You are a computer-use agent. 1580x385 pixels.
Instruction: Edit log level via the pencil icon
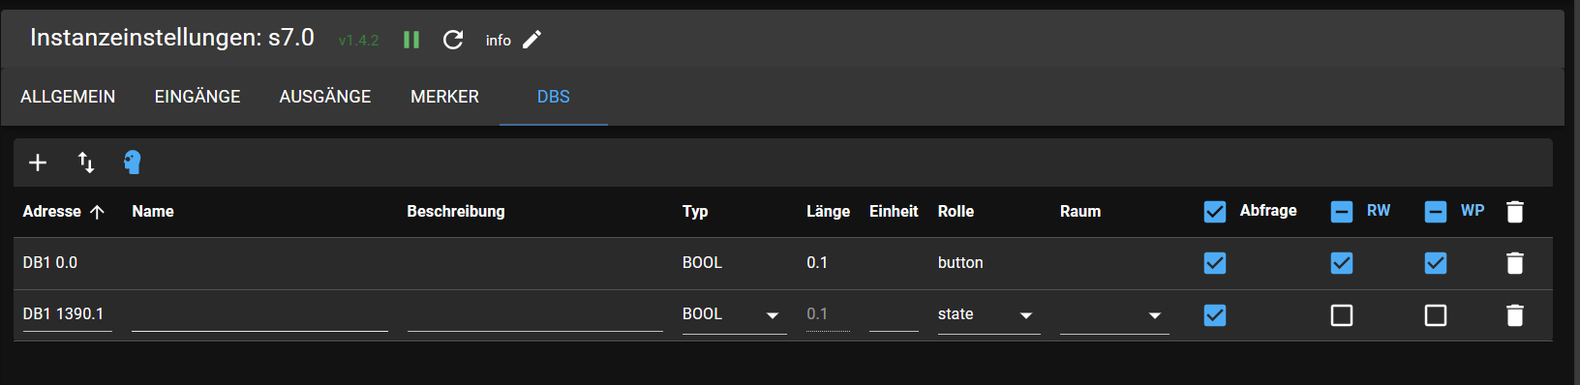pyautogui.click(x=532, y=40)
